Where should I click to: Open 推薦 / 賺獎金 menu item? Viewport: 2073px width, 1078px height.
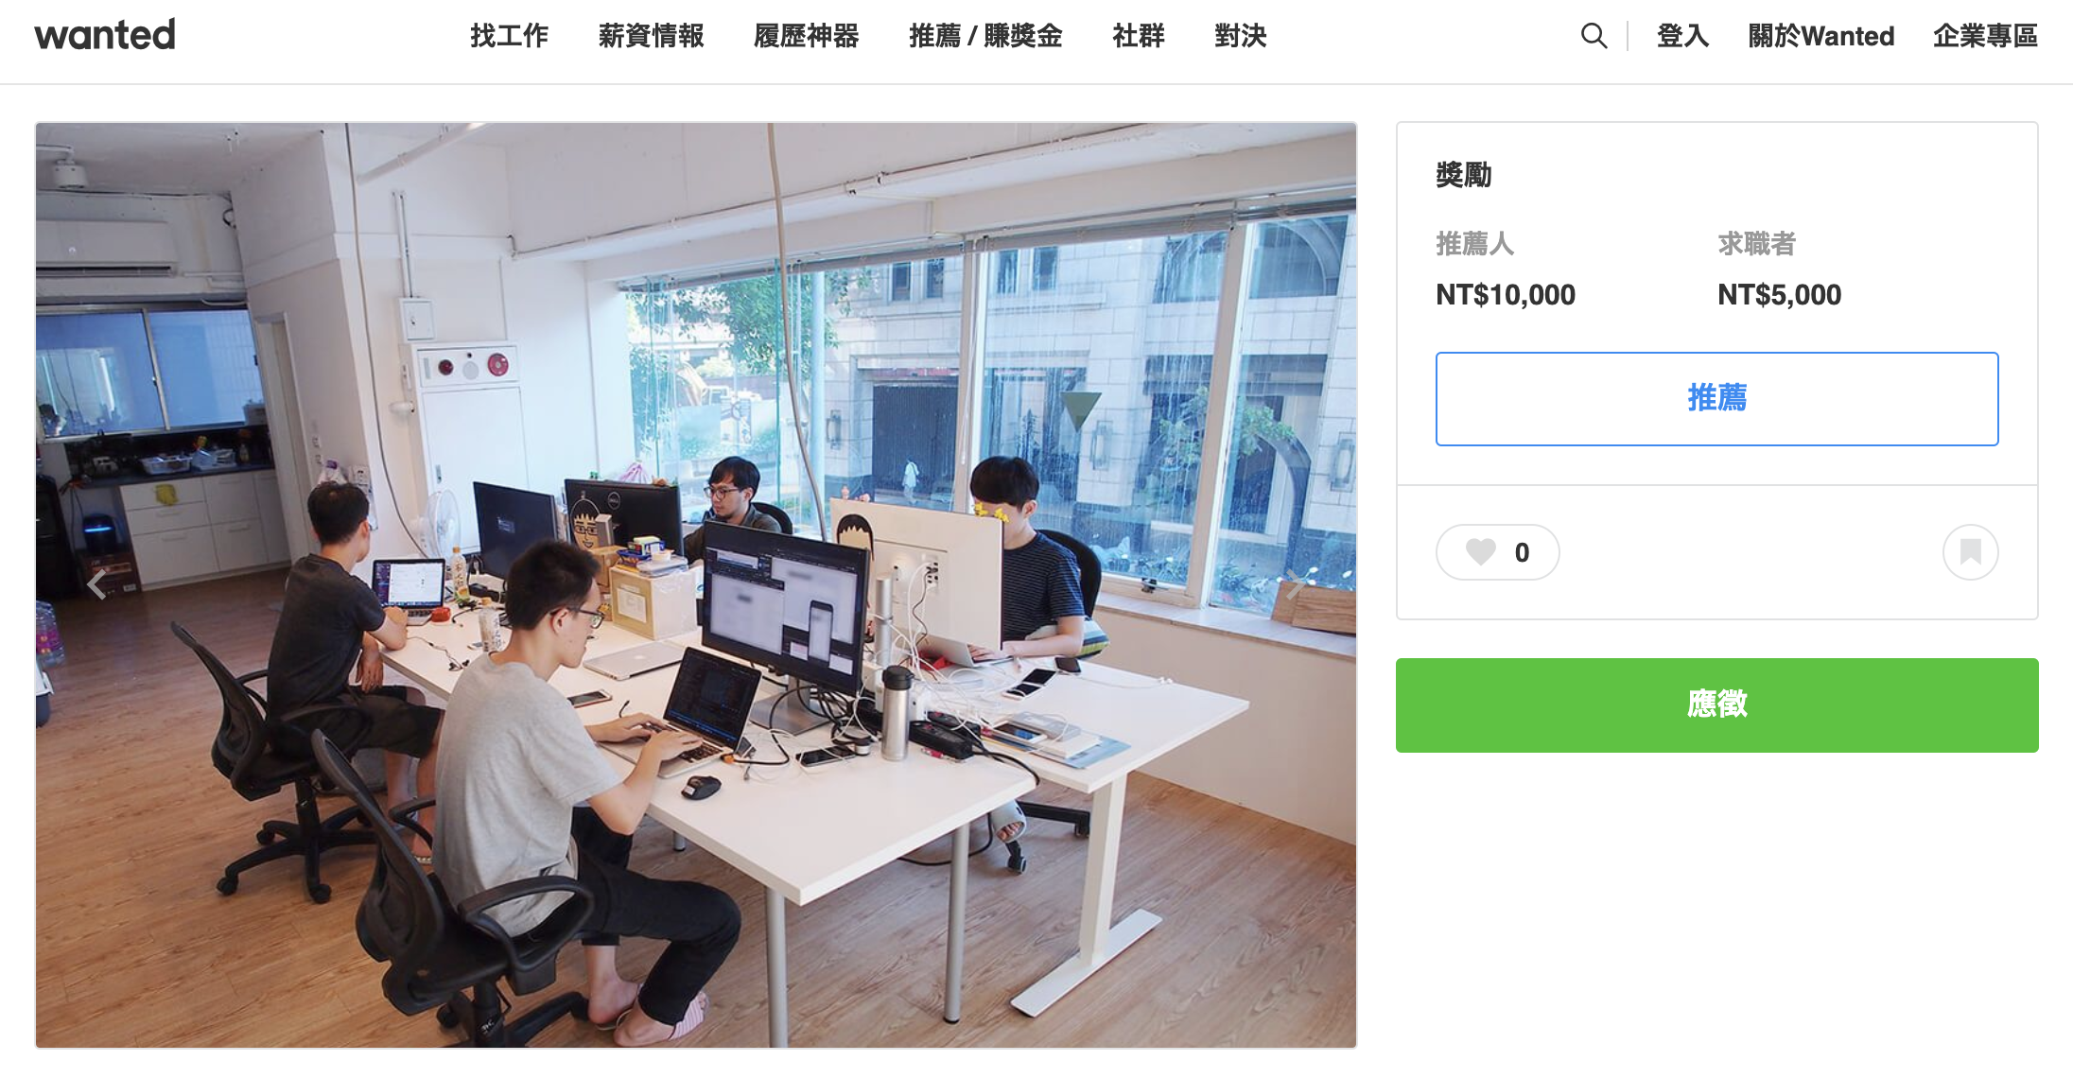point(985,36)
